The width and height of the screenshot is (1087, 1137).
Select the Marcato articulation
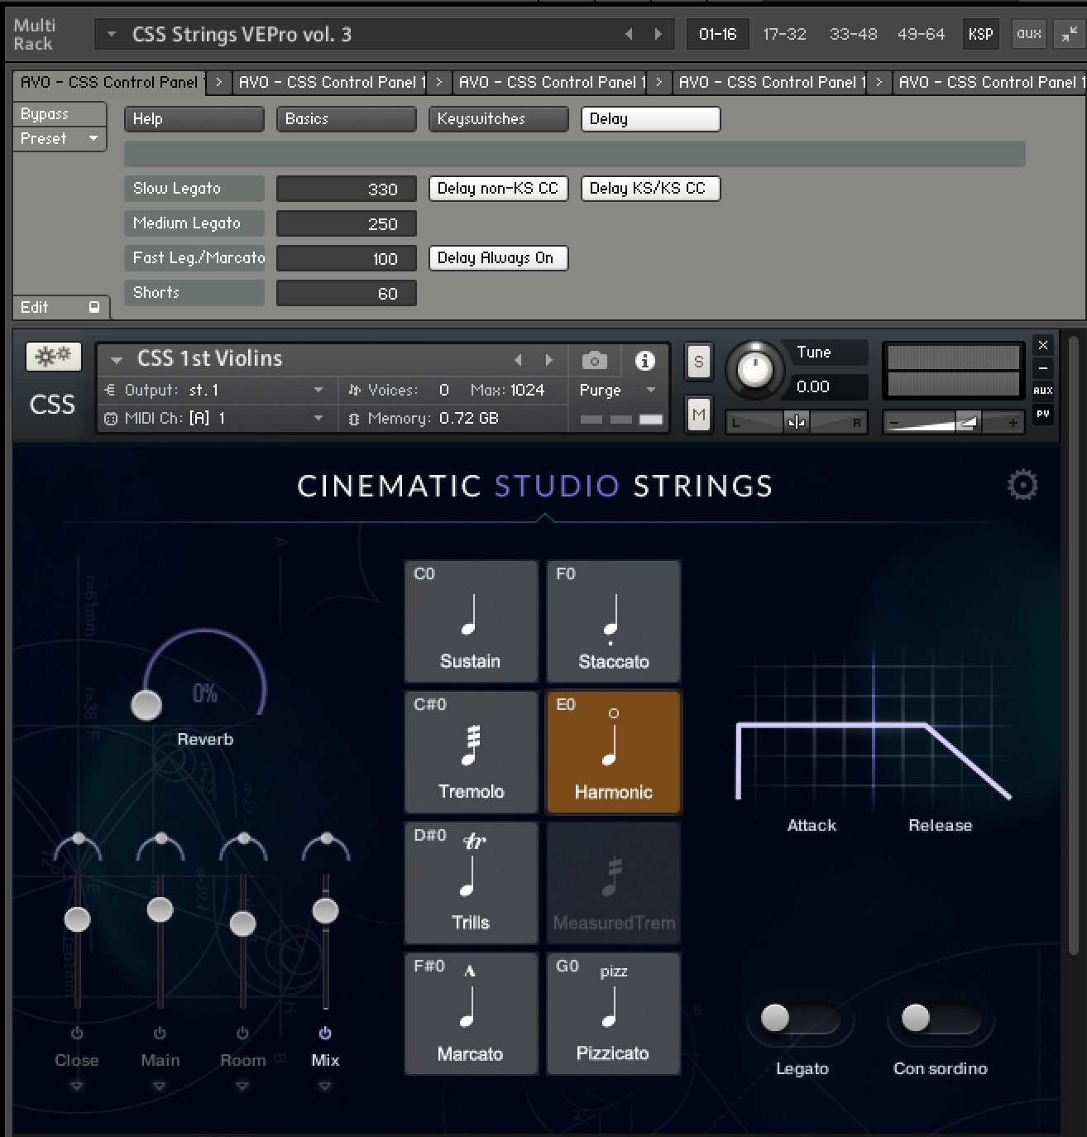point(471,1014)
